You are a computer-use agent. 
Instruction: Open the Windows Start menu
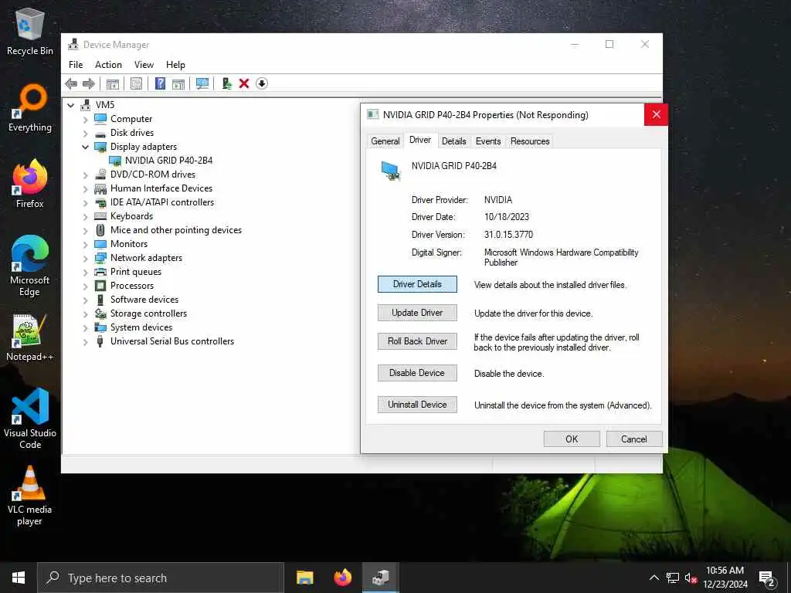[x=19, y=578]
